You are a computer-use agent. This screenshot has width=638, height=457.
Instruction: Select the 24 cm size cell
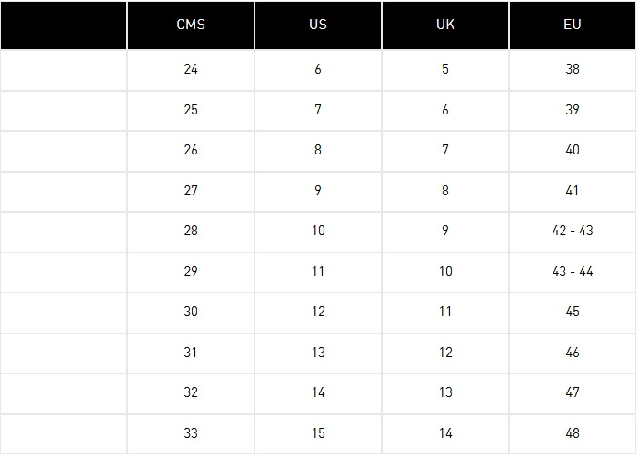(191, 70)
